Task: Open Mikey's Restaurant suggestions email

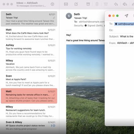Action: 29,111
